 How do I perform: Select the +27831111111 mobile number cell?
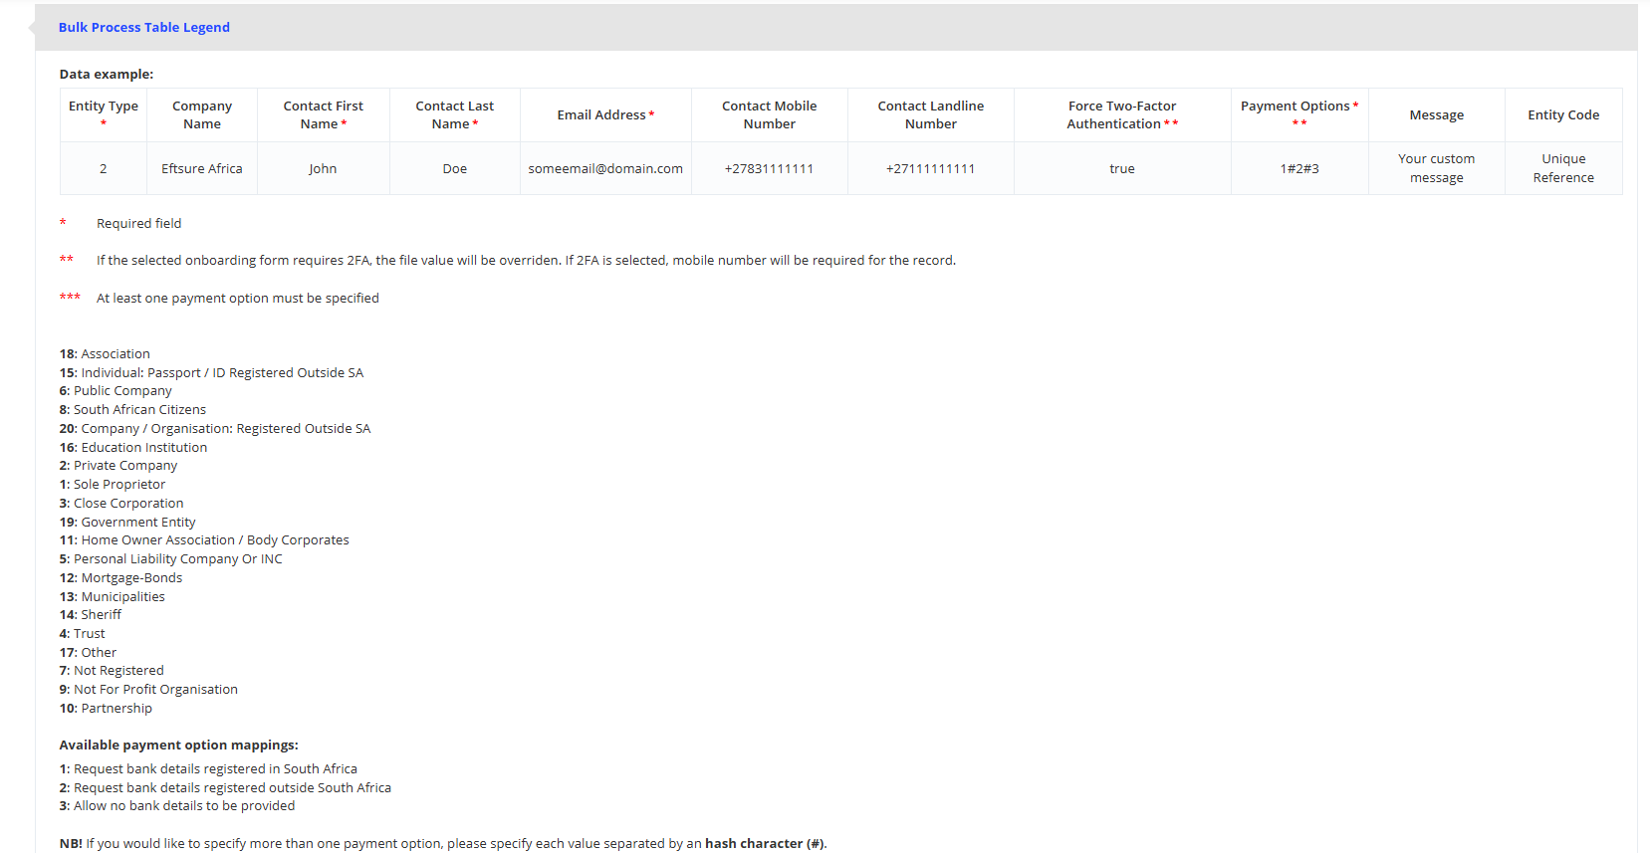769,169
